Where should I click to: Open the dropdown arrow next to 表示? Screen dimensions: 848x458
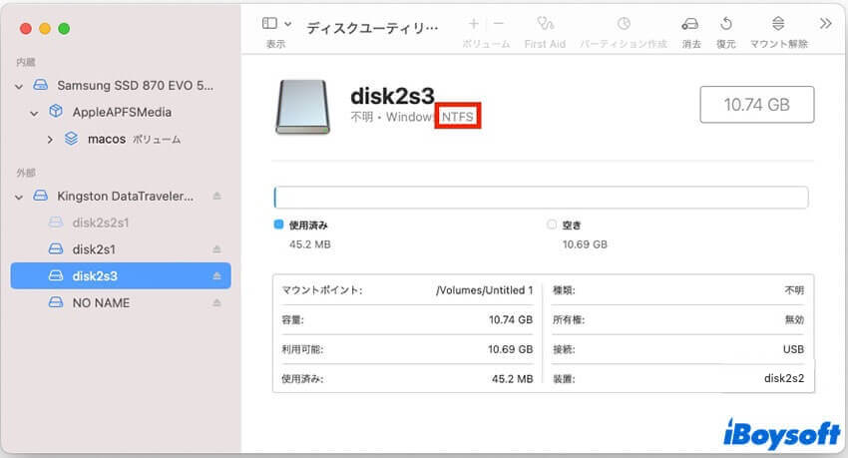point(288,24)
